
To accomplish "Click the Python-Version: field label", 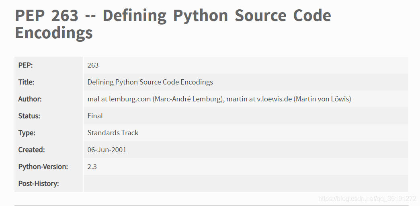I will [x=43, y=167].
